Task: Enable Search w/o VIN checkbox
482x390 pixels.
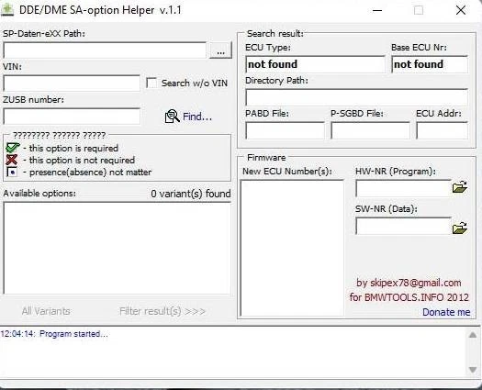Action: (151, 83)
